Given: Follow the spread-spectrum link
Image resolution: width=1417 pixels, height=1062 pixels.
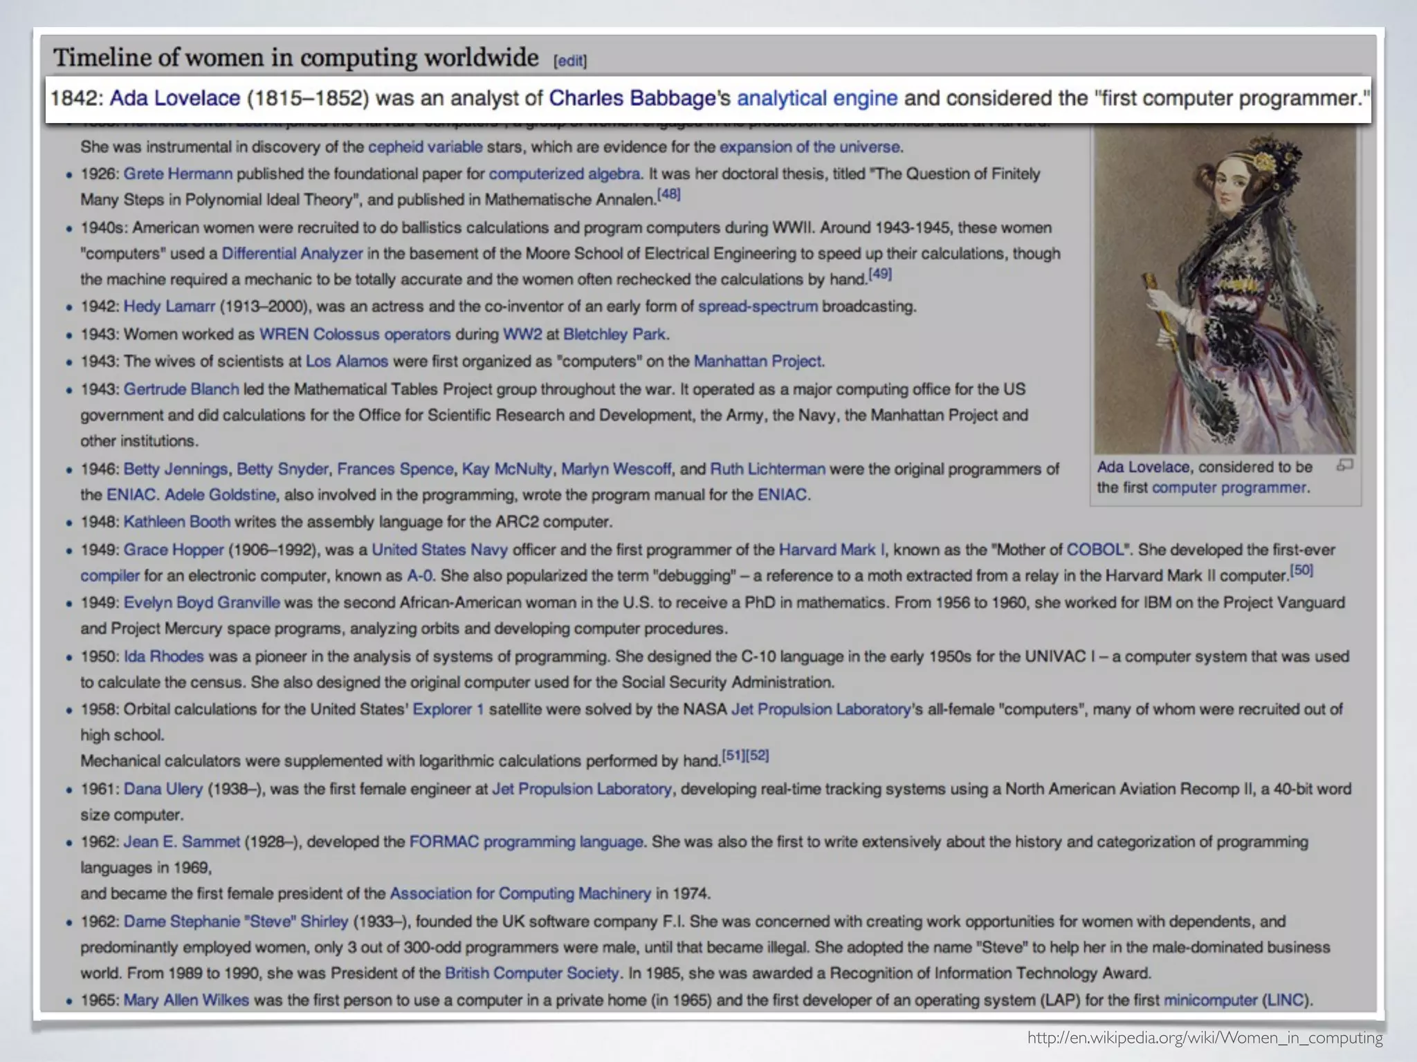Looking at the screenshot, I should coord(758,306).
